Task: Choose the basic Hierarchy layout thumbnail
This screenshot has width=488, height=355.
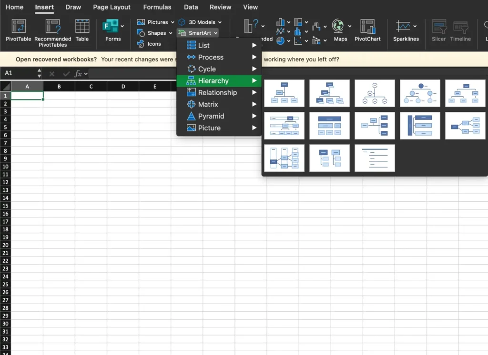Action: 465,93
